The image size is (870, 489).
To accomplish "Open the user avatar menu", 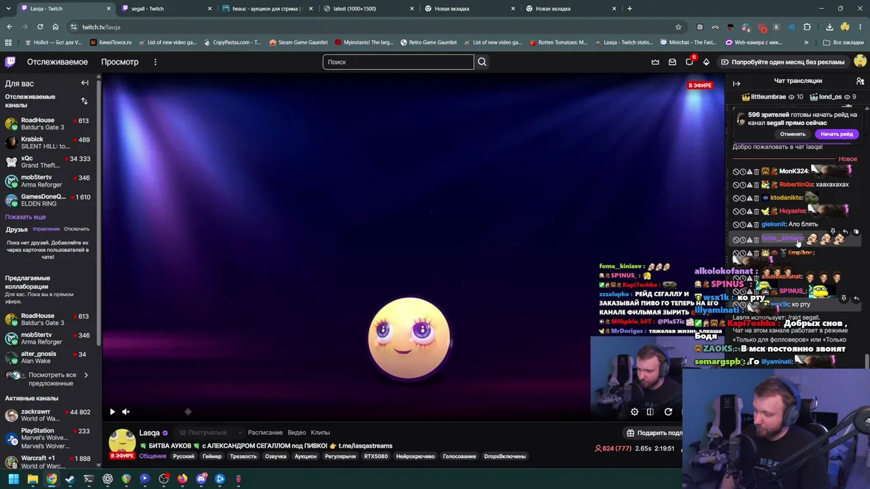I will point(860,62).
